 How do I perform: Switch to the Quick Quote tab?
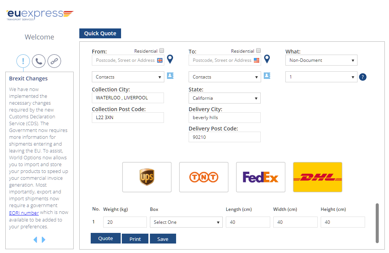pos(100,33)
